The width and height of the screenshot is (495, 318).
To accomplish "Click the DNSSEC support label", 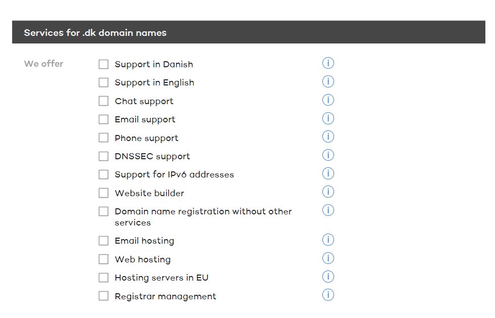I will click(x=152, y=156).
